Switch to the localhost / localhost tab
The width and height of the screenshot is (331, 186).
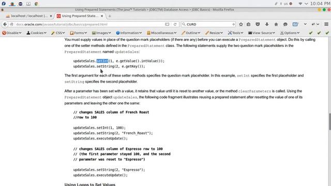pos(29,16)
